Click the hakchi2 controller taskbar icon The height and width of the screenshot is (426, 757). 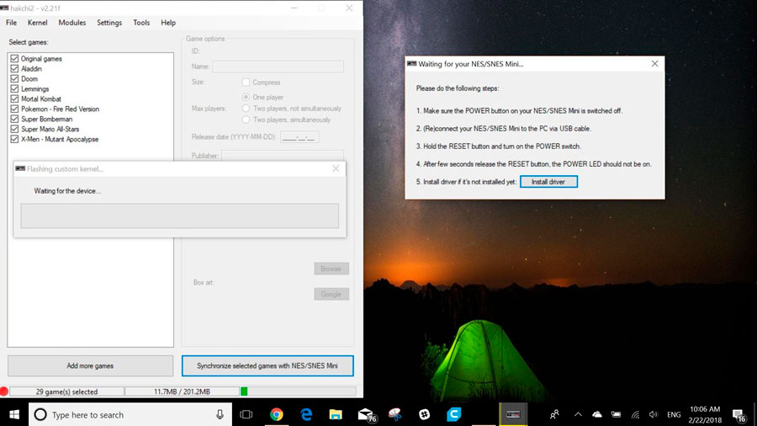click(x=513, y=414)
